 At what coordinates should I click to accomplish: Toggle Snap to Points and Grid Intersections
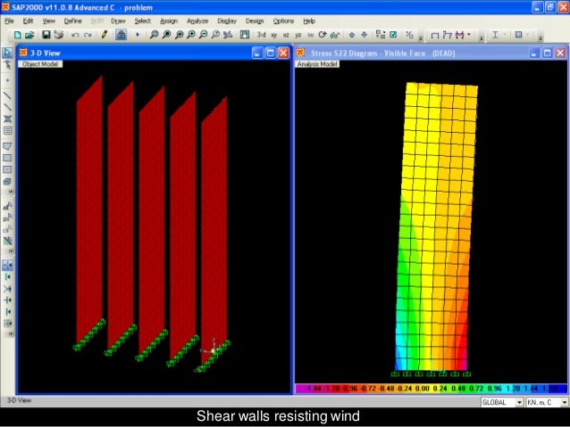click(7, 265)
